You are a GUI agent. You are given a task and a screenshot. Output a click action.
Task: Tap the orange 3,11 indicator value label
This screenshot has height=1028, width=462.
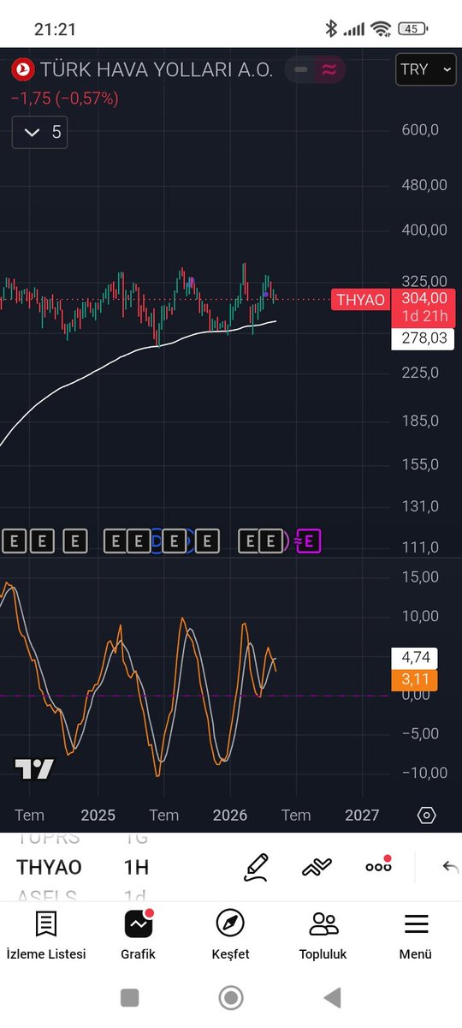pyautogui.click(x=414, y=680)
